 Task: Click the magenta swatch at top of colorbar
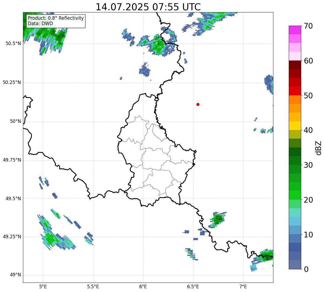pos(295,30)
